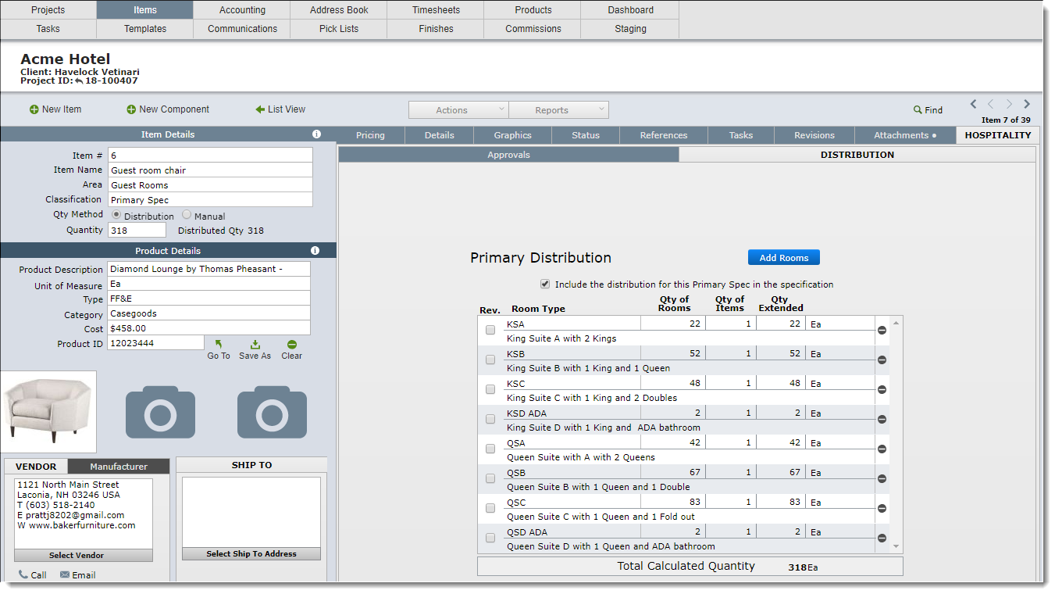
Task: Click the first empty camera image placeholder
Action: click(160, 411)
